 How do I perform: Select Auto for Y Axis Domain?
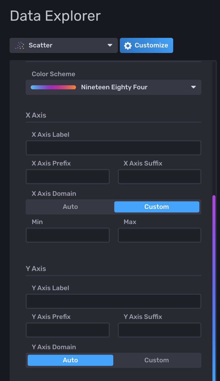[x=70, y=360]
